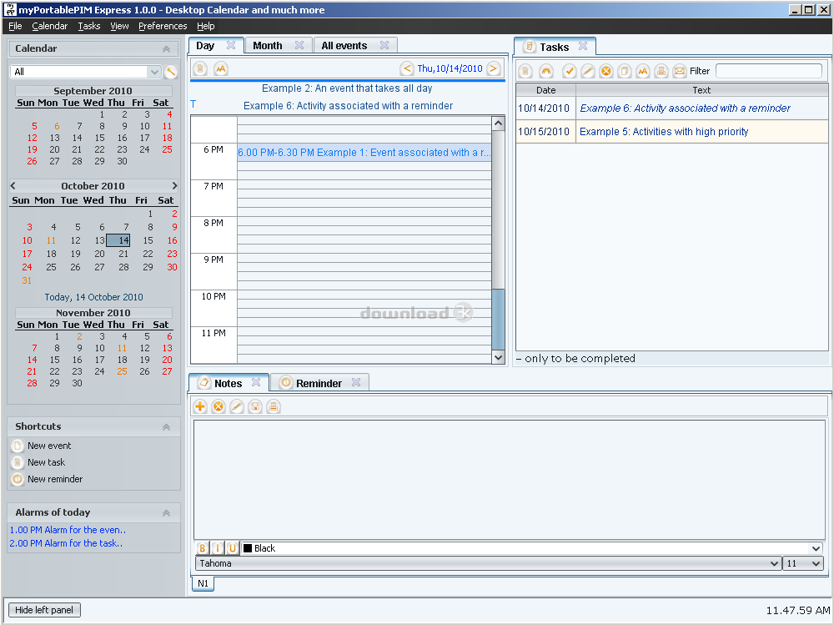Click the copy icon in the Tasks toolbar
This screenshot has height=625, width=834.
625,71
